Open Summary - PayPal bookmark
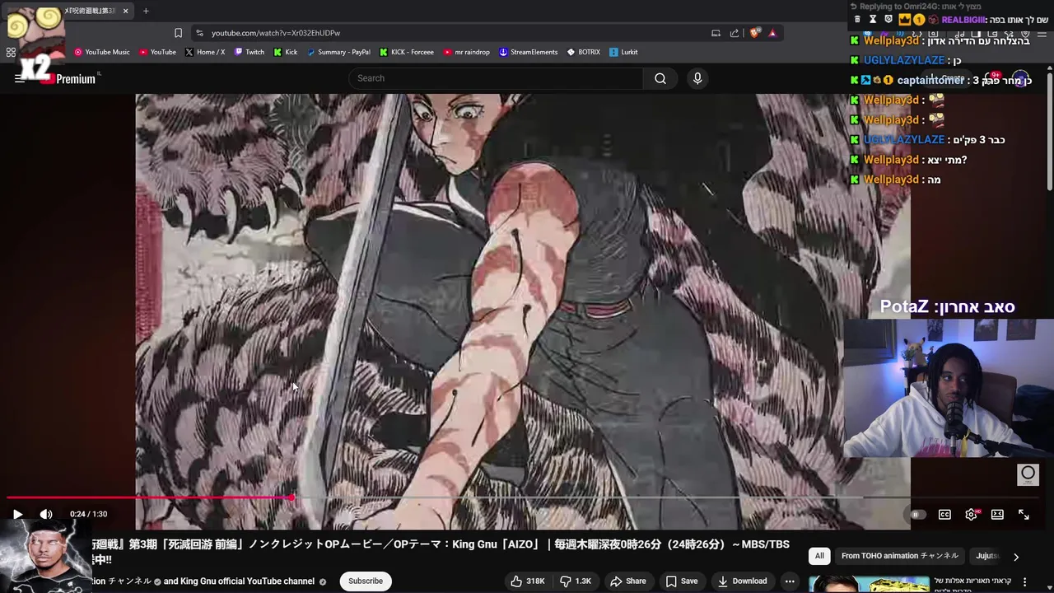The width and height of the screenshot is (1054, 593). click(338, 52)
